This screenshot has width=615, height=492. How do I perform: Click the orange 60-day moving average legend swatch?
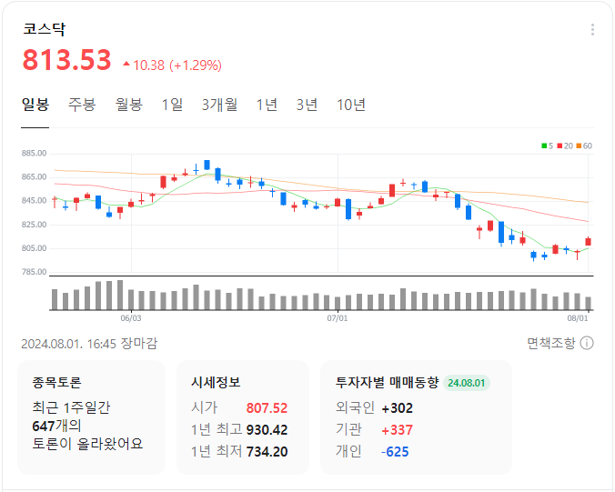(579, 146)
